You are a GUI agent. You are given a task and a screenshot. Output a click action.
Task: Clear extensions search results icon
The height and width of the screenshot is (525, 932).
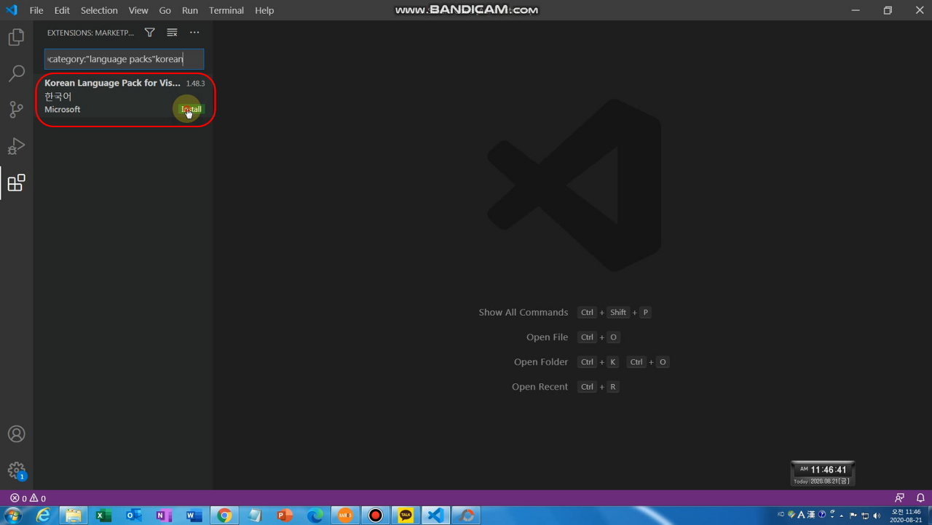(172, 33)
